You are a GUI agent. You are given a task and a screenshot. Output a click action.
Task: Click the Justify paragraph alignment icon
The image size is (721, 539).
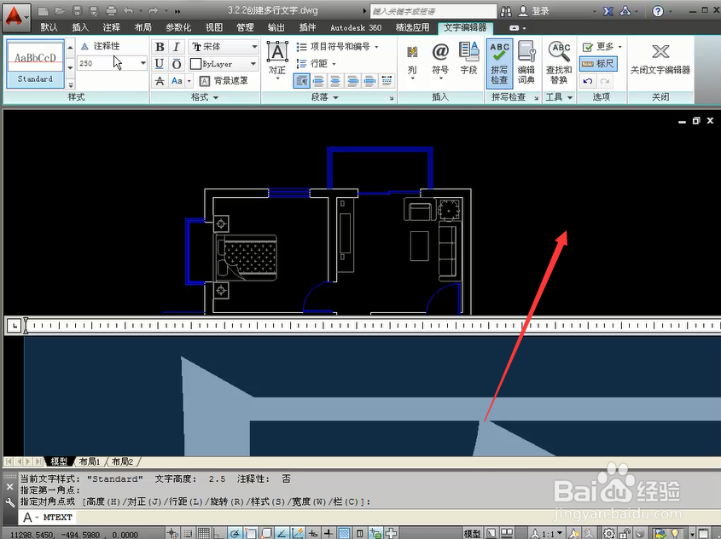[x=369, y=81]
